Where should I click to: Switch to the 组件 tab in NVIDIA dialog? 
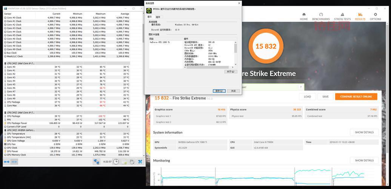click(158, 17)
